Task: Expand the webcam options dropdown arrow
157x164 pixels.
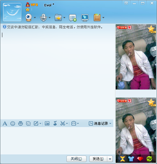Action: pyautogui.click(x=35, y=18)
